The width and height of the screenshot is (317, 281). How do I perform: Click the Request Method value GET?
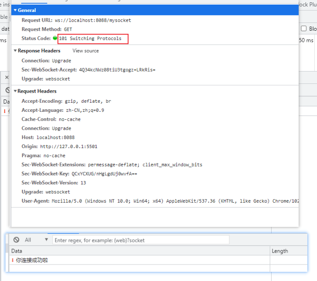[68, 29]
